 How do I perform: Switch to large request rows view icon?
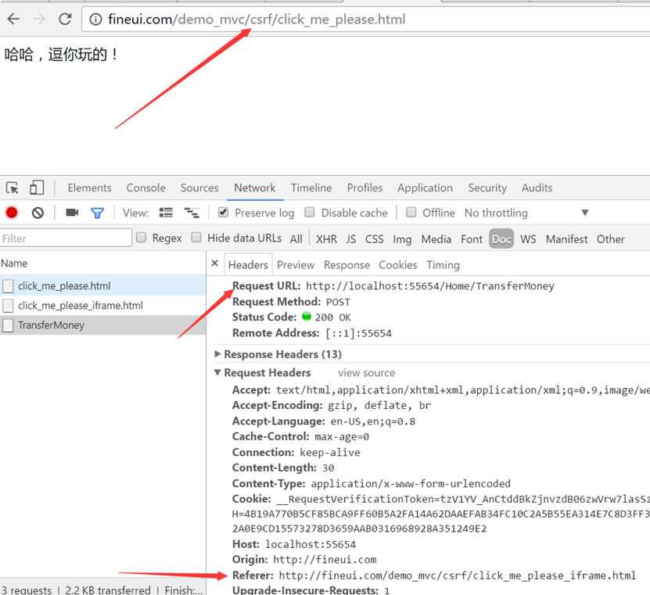pyautogui.click(x=166, y=213)
